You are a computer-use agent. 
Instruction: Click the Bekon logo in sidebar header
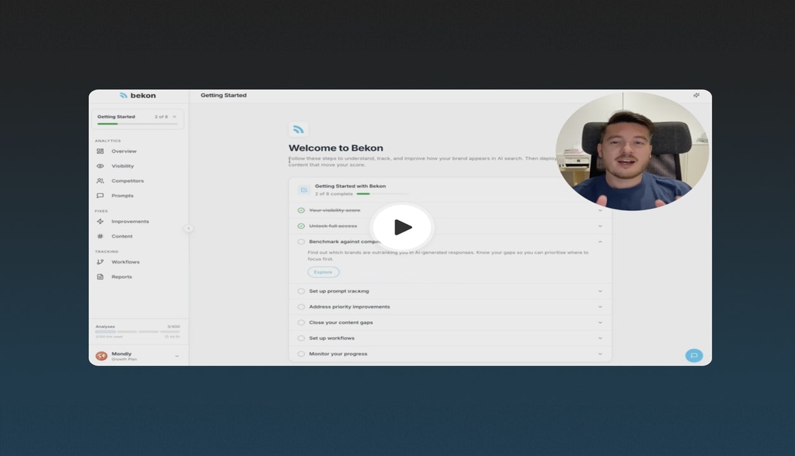coord(138,96)
